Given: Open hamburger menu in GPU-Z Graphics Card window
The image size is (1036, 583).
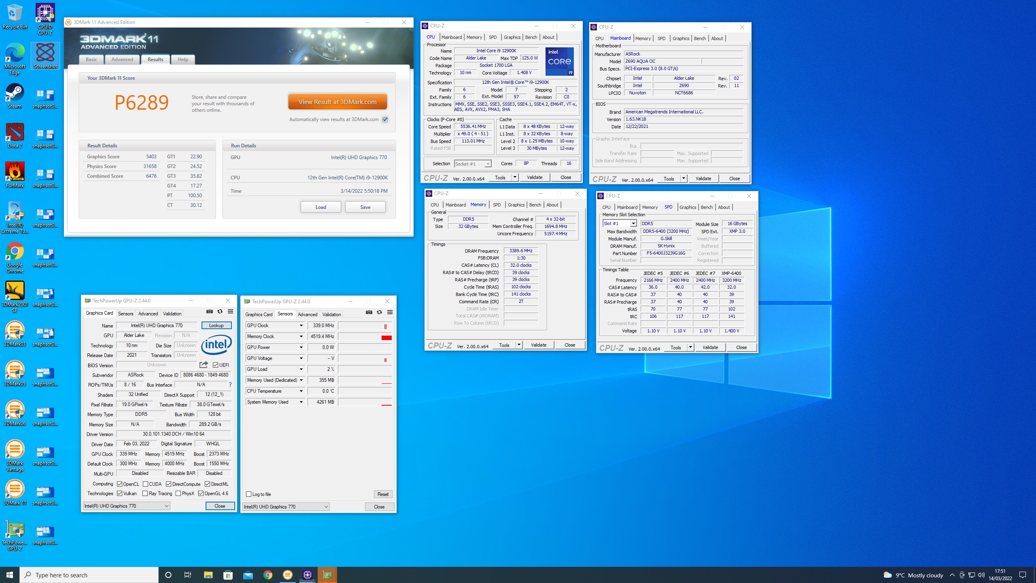Looking at the screenshot, I should 230,312.
